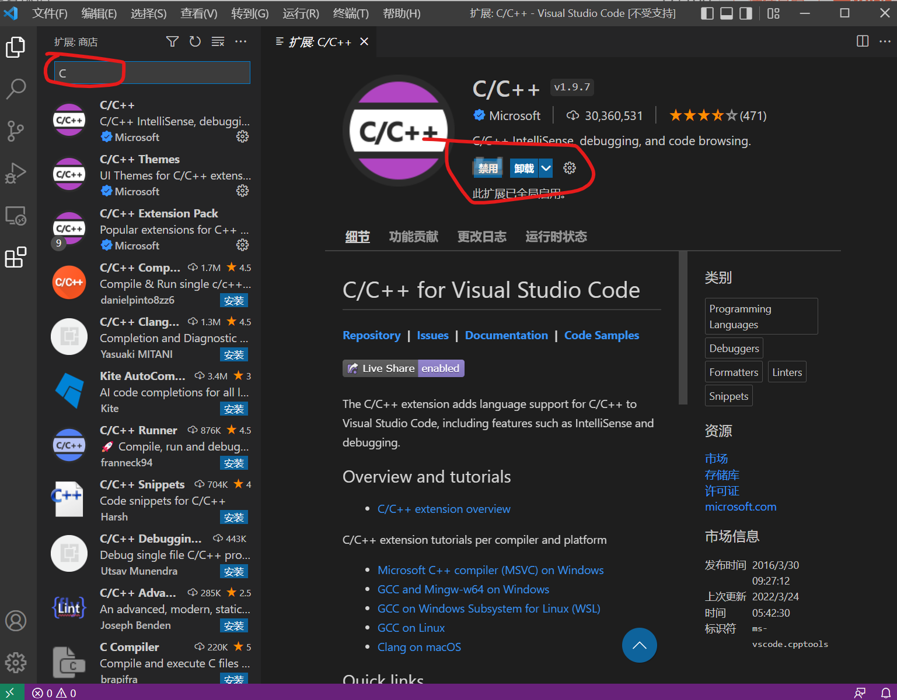Image resolution: width=897 pixels, height=700 pixels.
Task: Switch to the 细节 tab
Action: 358,237
